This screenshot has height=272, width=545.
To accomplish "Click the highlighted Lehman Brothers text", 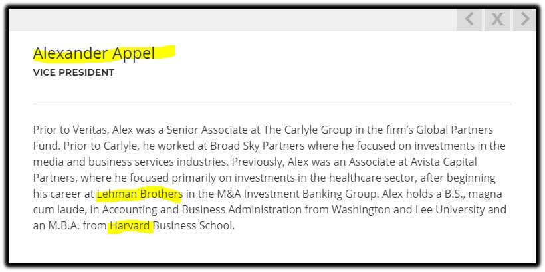I will (x=140, y=194).
